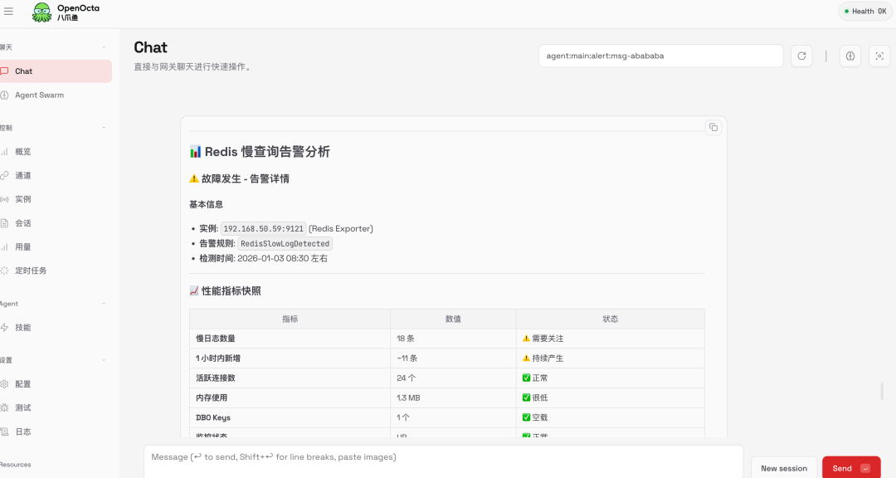896x478 pixels.
Task: Click the red Send button
Action: (x=851, y=468)
